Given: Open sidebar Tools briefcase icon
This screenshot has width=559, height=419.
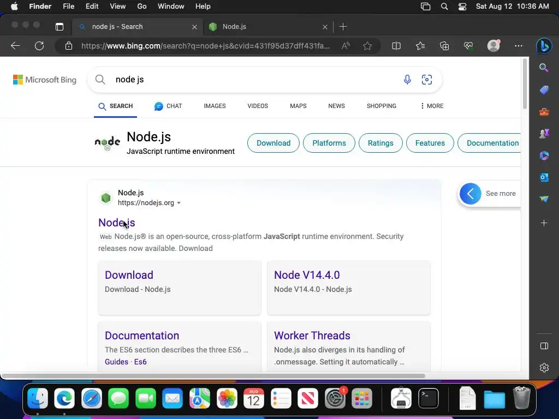Looking at the screenshot, I should [544, 112].
